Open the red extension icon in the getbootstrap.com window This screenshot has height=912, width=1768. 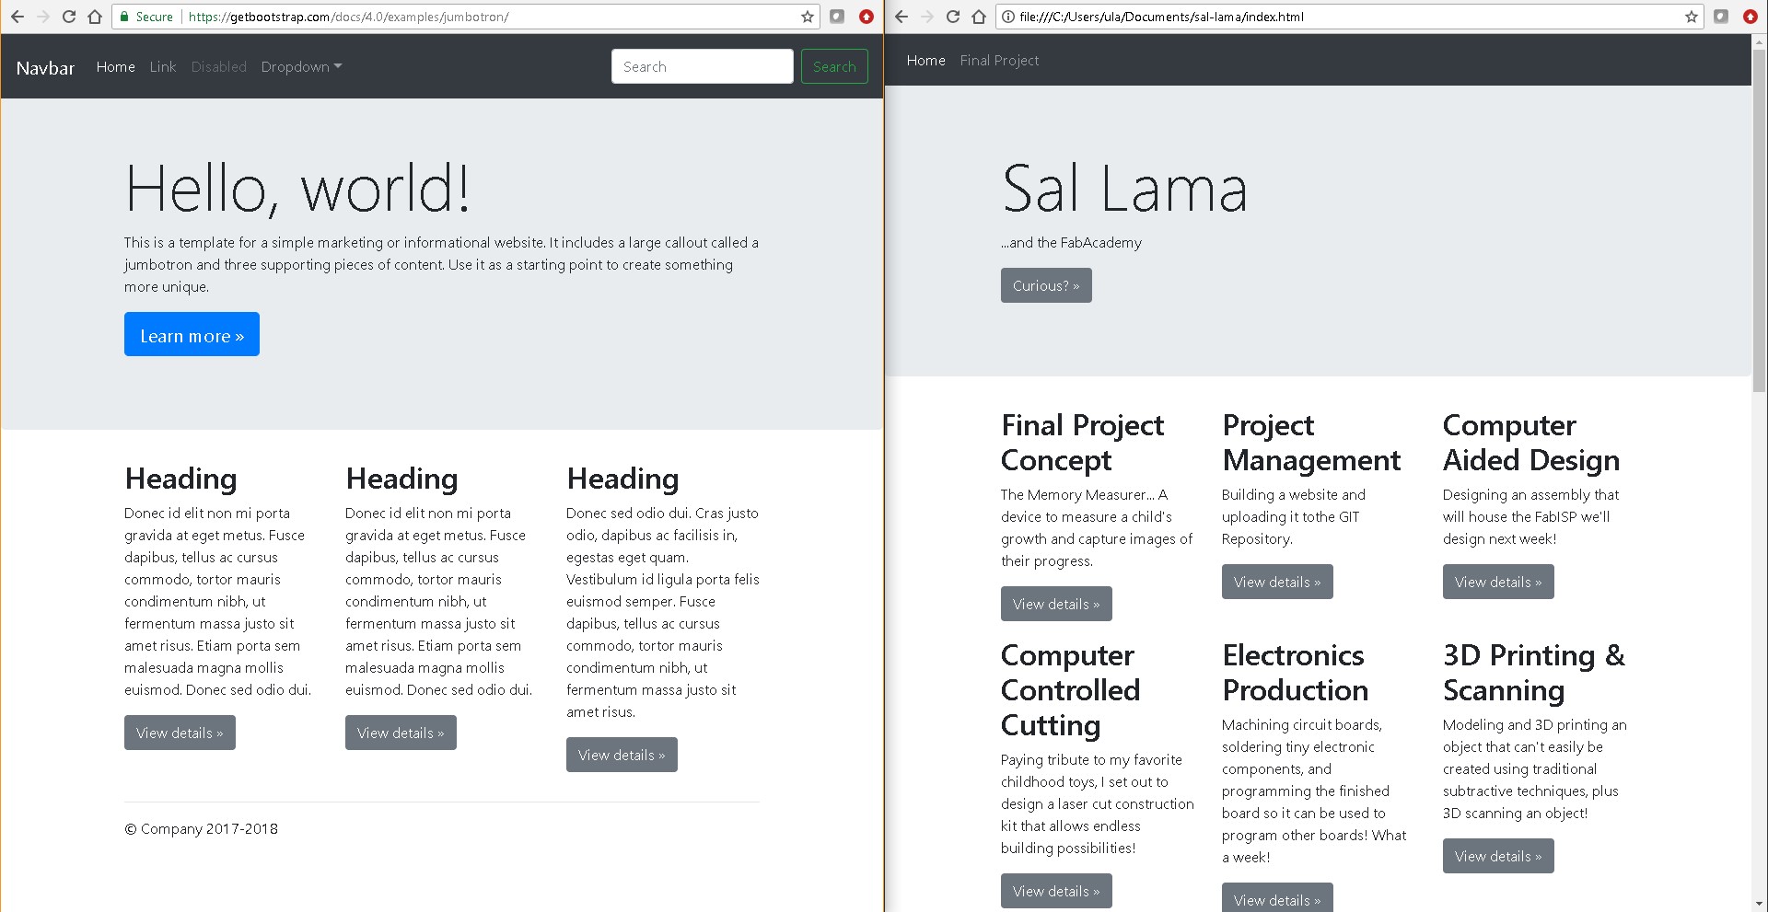tap(867, 17)
